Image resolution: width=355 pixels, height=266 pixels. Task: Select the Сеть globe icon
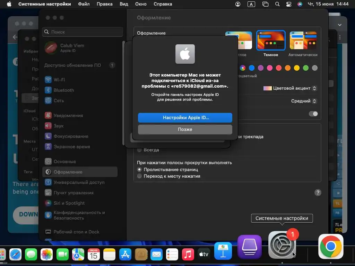click(x=48, y=100)
